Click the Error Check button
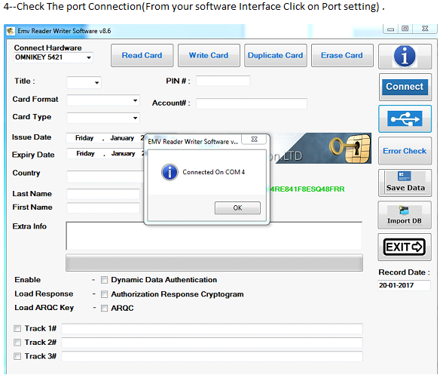 (x=405, y=151)
